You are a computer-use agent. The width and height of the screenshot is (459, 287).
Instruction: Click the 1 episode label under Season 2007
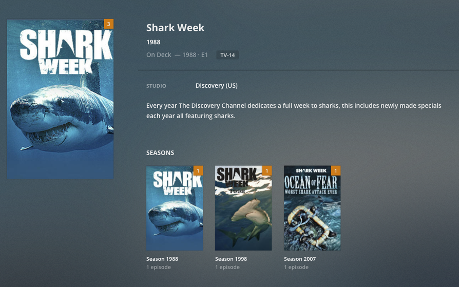tap(296, 267)
